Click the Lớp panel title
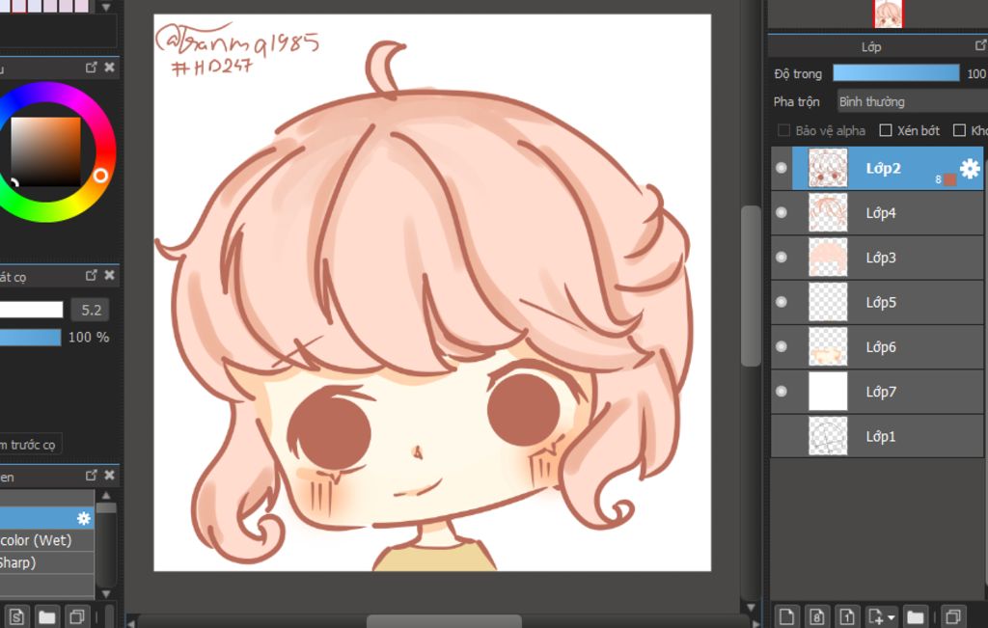988x628 pixels. pyautogui.click(x=871, y=46)
